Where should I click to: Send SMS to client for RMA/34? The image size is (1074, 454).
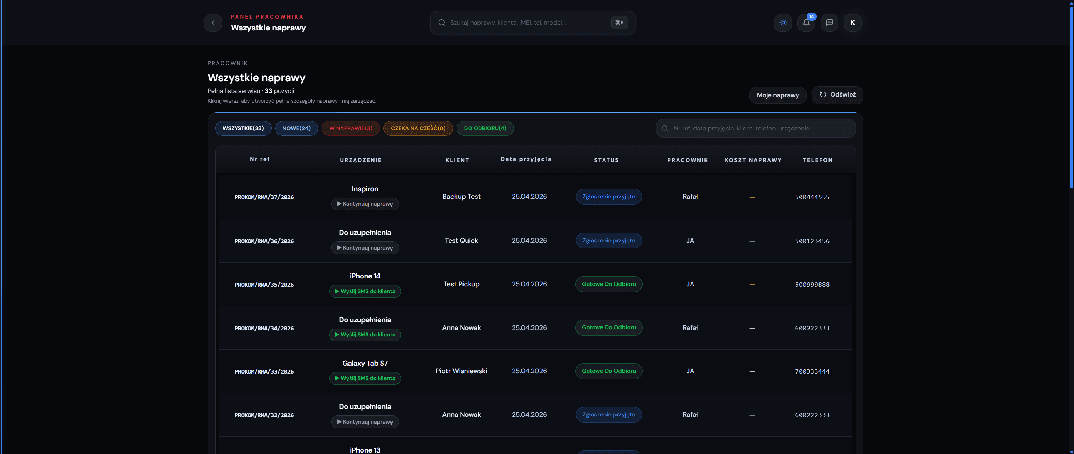(365, 335)
